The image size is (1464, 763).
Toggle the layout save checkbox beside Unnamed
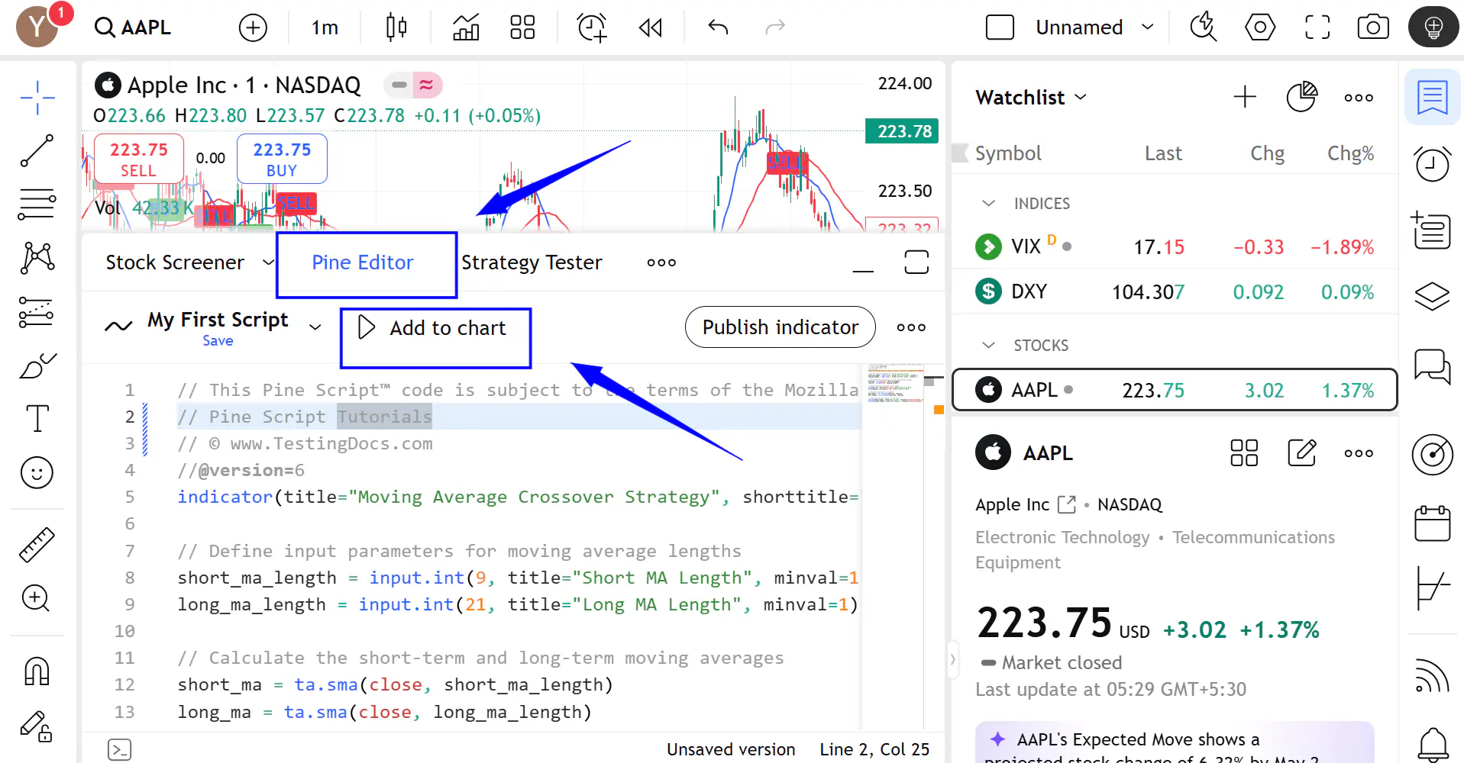pyautogui.click(x=1000, y=27)
